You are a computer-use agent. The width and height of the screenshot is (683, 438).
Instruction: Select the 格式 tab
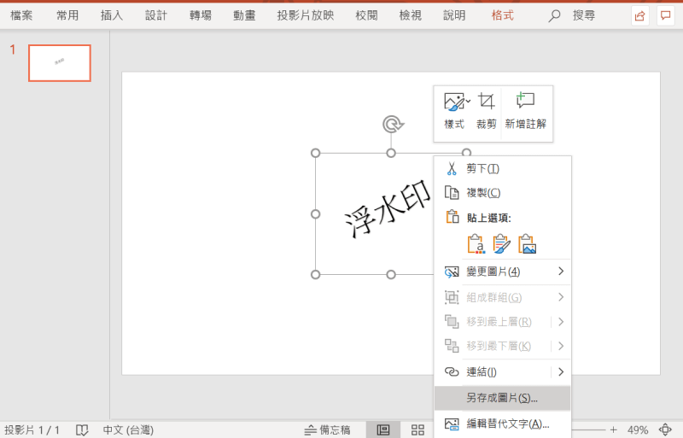pyautogui.click(x=502, y=15)
